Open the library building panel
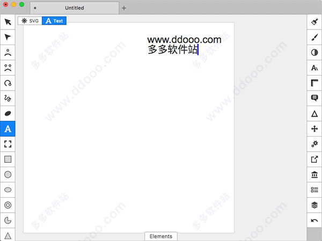This screenshot has height=241, width=322. (314, 175)
